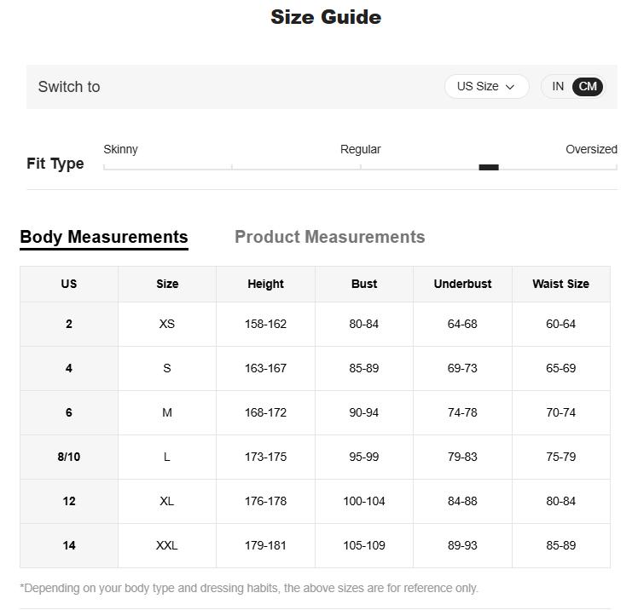The width and height of the screenshot is (638, 610).
Task: Click the Fit Type slider marker
Action: [489, 167]
